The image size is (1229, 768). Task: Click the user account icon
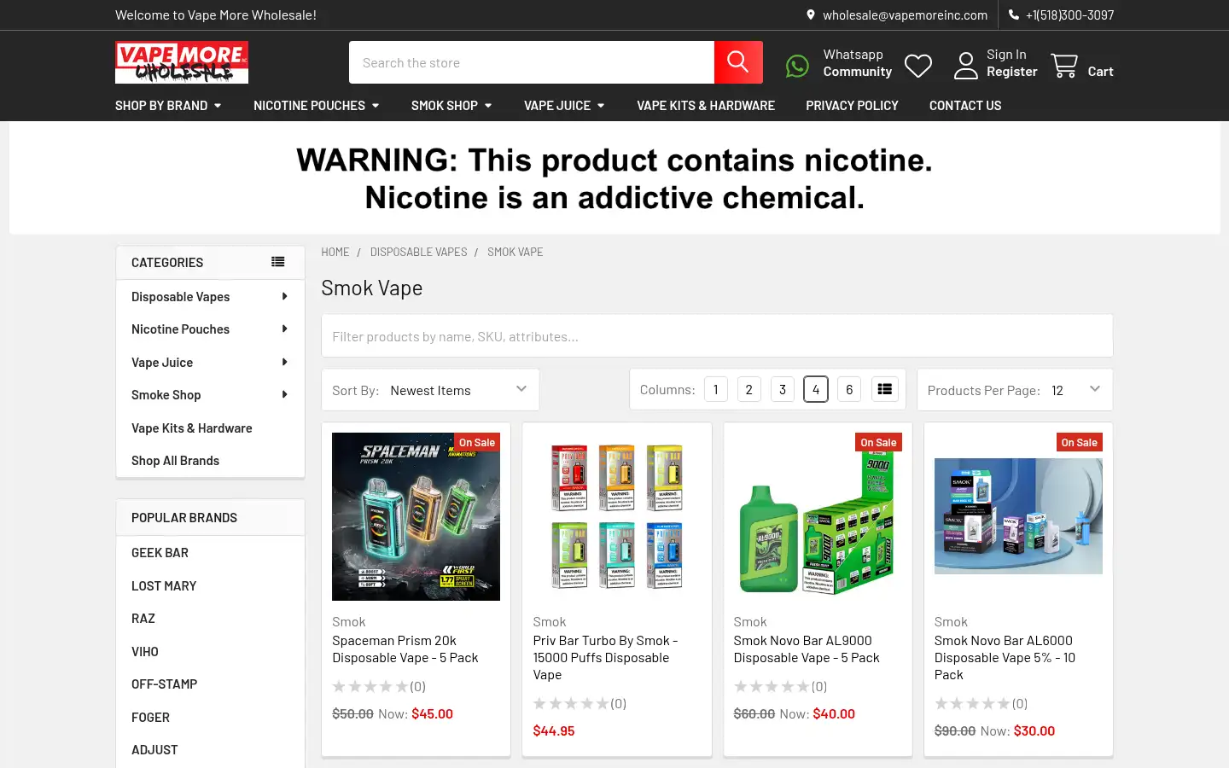coord(966,66)
